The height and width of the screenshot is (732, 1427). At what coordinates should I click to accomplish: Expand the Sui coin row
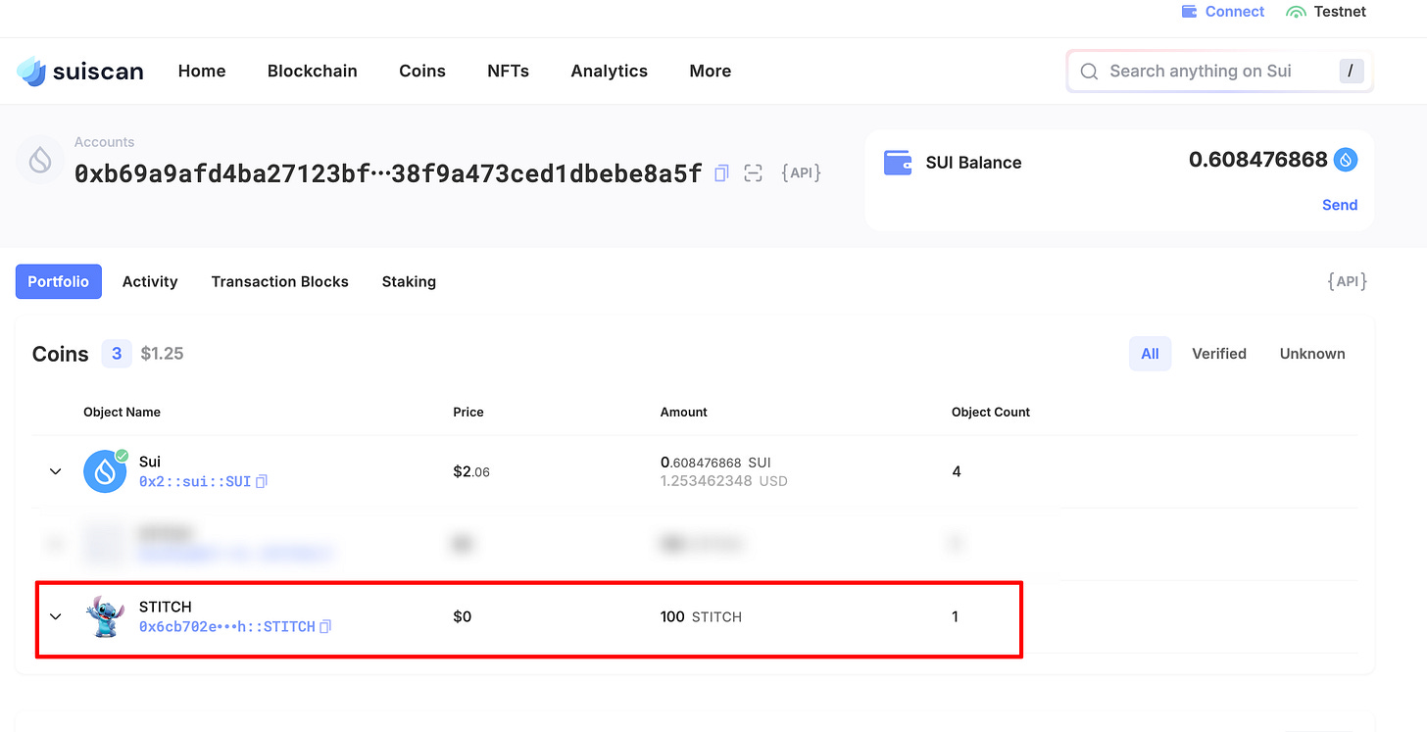pos(56,471)
